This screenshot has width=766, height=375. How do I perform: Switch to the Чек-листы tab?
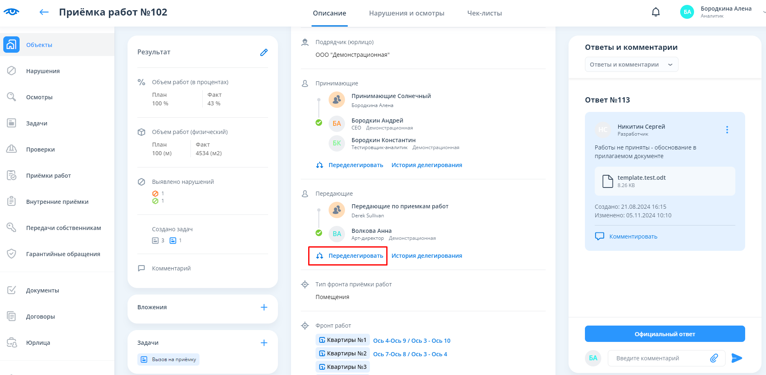tap(484, 13)
